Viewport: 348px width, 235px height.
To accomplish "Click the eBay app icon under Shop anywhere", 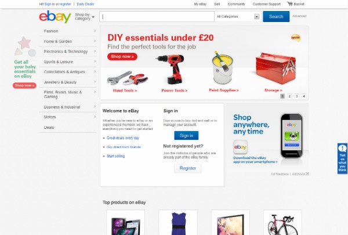I will pos(240,147).
